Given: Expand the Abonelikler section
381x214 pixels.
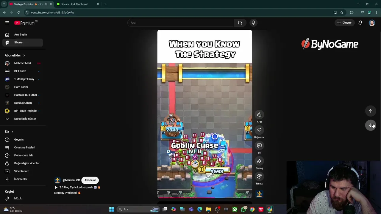Looking at the screenshot, I should (x=15, y=55).
